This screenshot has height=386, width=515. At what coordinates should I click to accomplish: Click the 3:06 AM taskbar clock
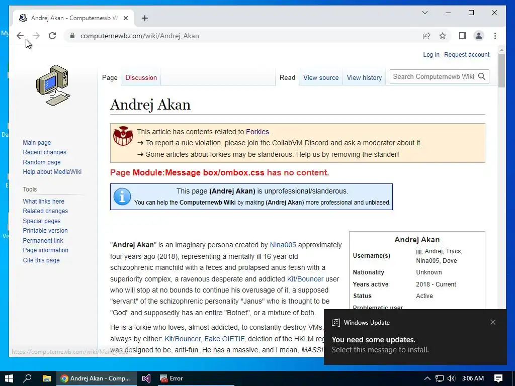point(473,378)
